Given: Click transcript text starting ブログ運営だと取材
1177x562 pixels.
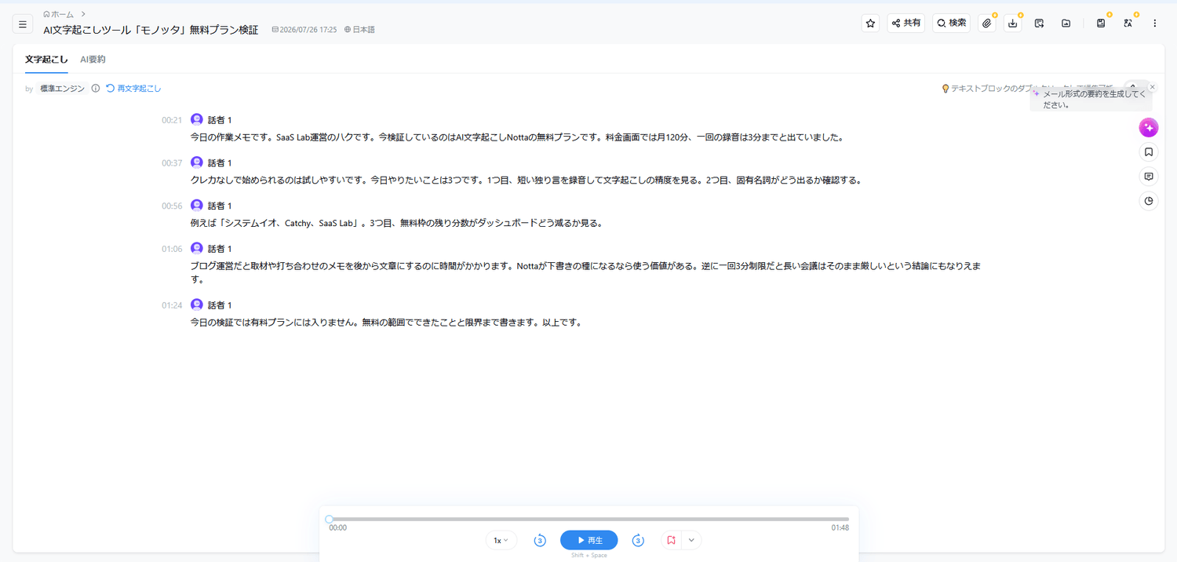Looking at the screenshot, I should tap(586, 272).
